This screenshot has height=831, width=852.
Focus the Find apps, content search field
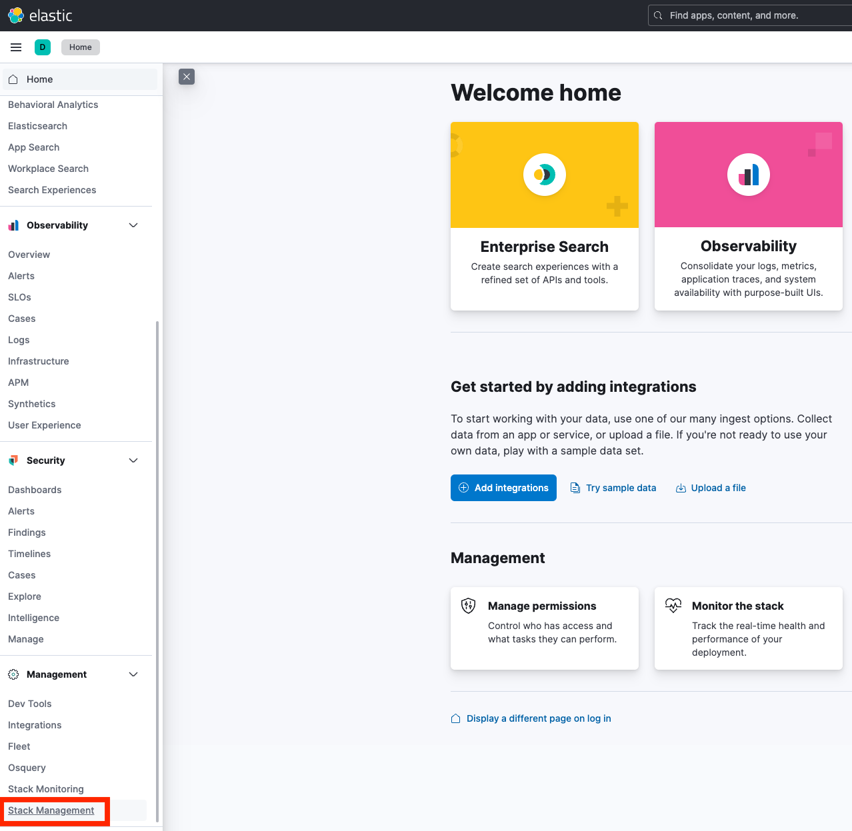[750, 15]
